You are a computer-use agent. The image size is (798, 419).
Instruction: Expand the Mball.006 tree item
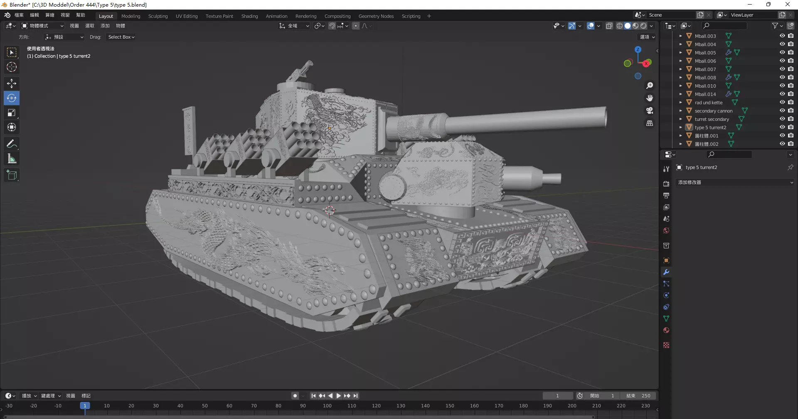[680, 61]
